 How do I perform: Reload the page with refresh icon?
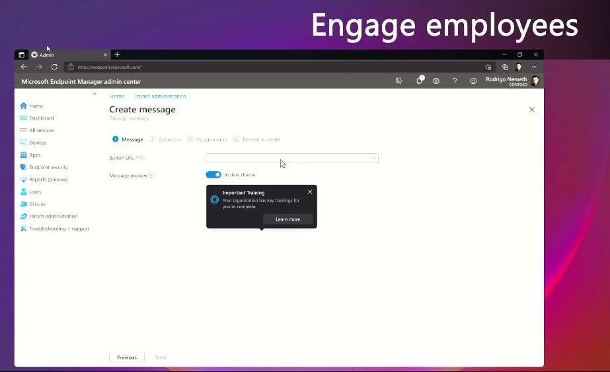[54, 67]
